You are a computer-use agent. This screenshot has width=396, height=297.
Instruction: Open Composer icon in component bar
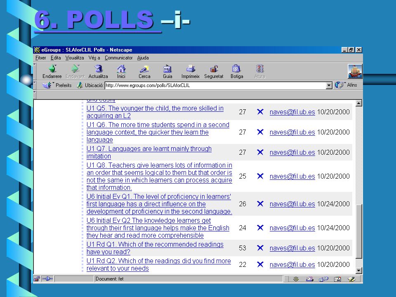click(351, 279)
